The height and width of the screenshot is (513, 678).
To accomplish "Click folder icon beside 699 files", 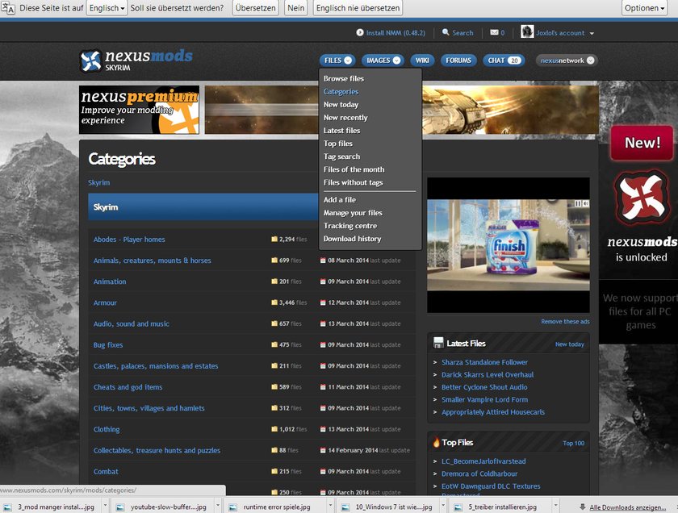I will pyautogui.click(x=274, y=261).
